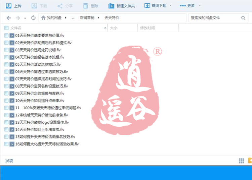Screen dimensions: 252x180
Task: Select checkbox for 16如何更大化提升天天特价活动效果.flv
Action: [x=6, y=144]
